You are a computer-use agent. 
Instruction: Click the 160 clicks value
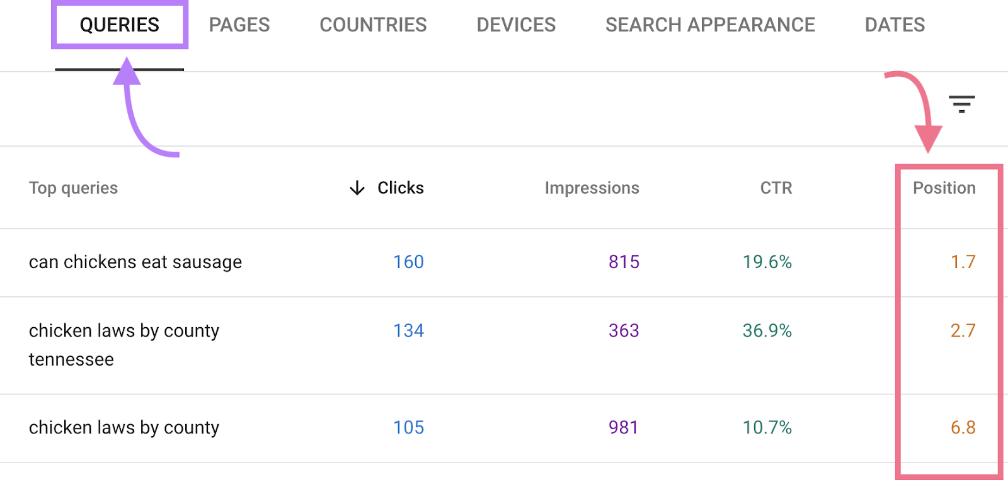pyautogui.click(x=408, y=262)
